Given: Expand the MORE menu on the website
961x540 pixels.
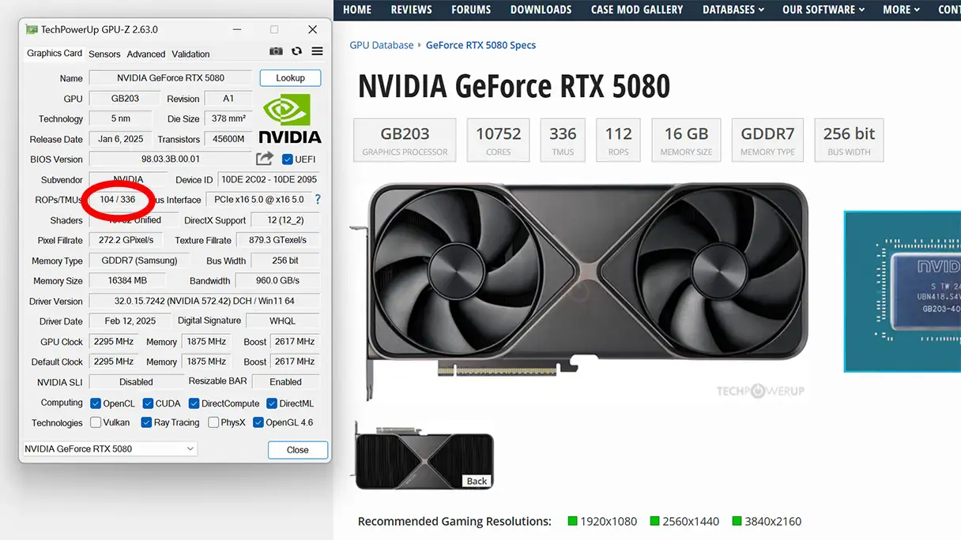Looking at the screenshot, I should coord(901,9).
